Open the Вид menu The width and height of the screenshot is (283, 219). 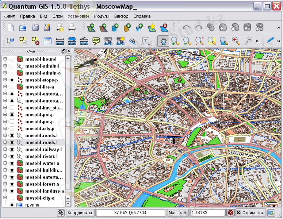point(43,16)
